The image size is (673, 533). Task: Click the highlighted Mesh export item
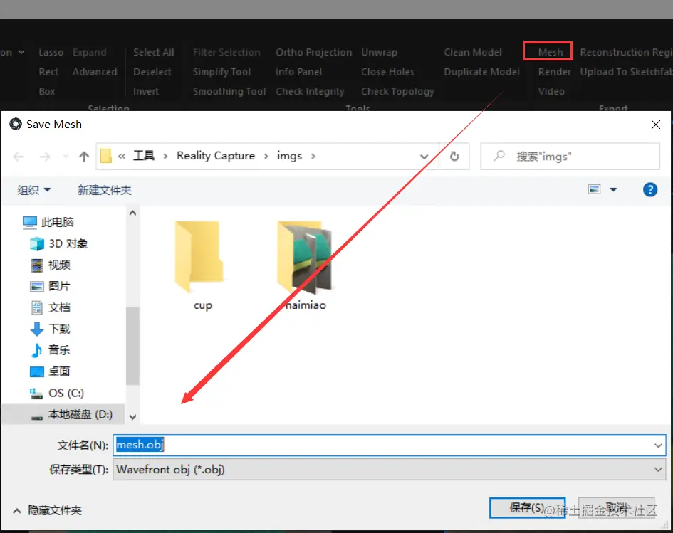click(547, 51)
